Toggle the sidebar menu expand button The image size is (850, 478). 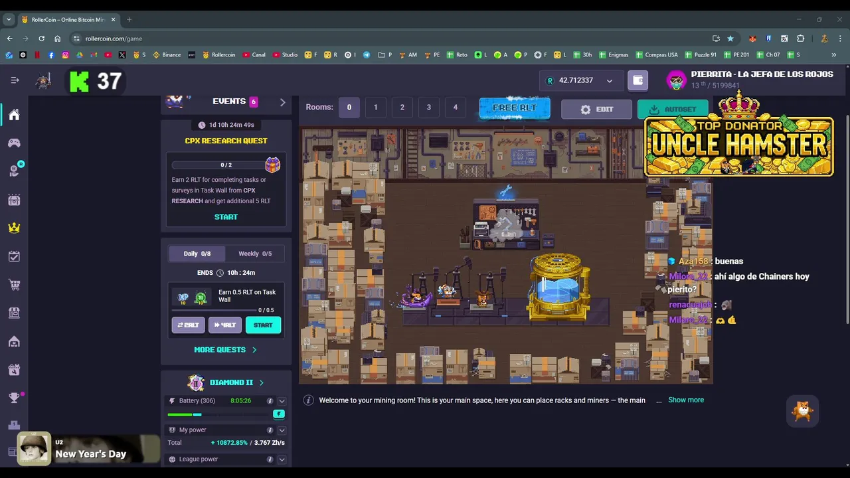point(15,80)
